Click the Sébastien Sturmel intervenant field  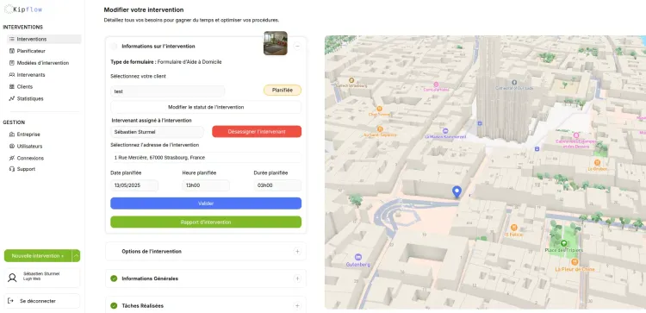(157, 132)
